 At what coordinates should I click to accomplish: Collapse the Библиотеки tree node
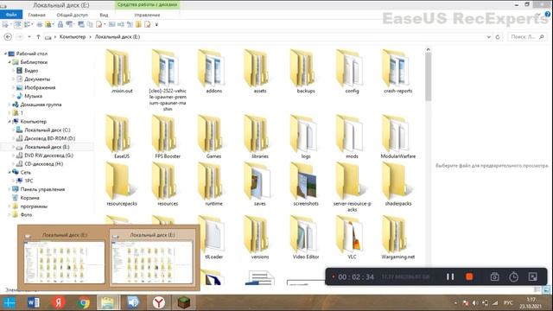coord(10,62)
